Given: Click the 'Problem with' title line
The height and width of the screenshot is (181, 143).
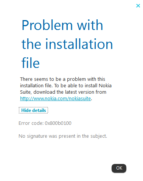Looking at the screenshot, I should click(62, 25).
